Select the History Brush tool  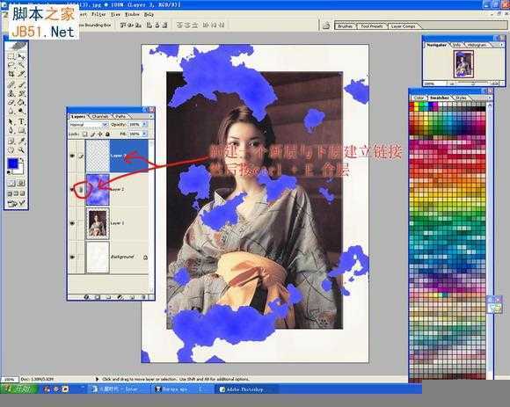click(x=21, y=93)
